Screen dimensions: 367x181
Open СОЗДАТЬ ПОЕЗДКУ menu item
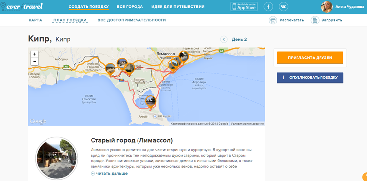coord(89,7)
